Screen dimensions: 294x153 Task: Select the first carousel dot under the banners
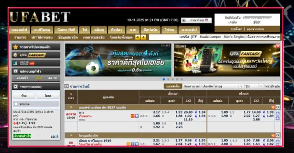point(164,79)
